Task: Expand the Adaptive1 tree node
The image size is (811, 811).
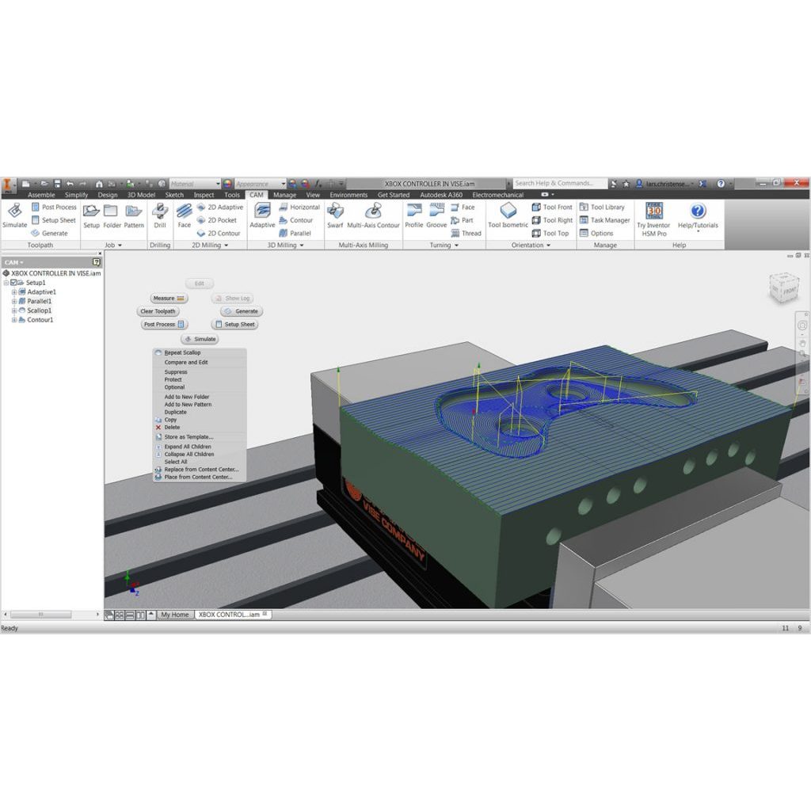Action: 14,291
